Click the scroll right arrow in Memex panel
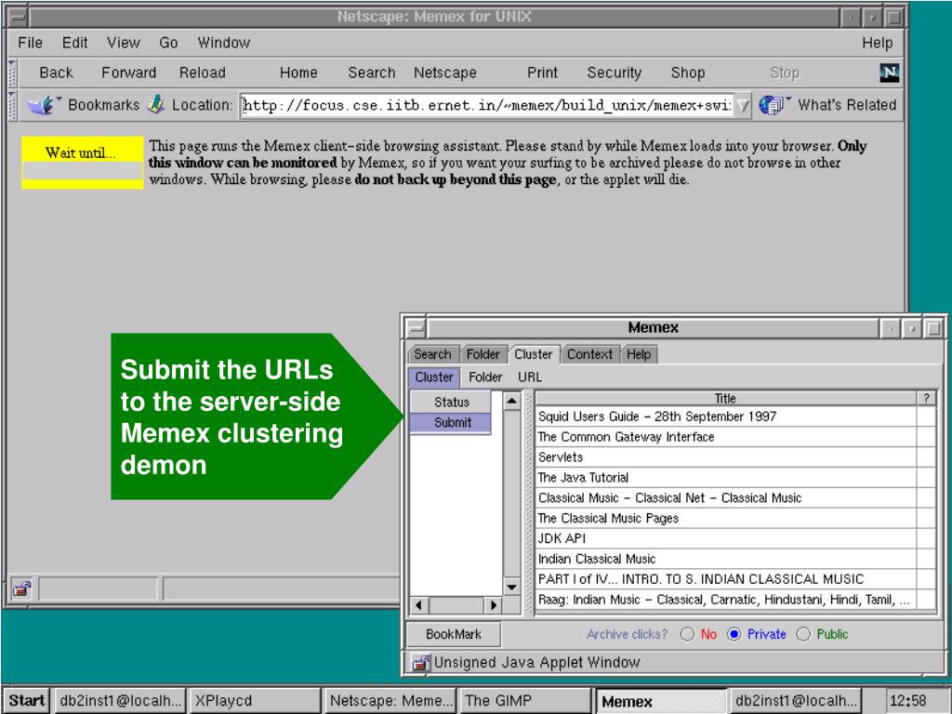The image size is (952, 714). point(494,605)
